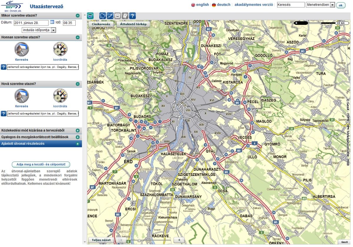The width and height of the screenshot is (353, 247).
Task: Click the Utazástervező title
Action: pyautogui.click(x=46, y=6)
